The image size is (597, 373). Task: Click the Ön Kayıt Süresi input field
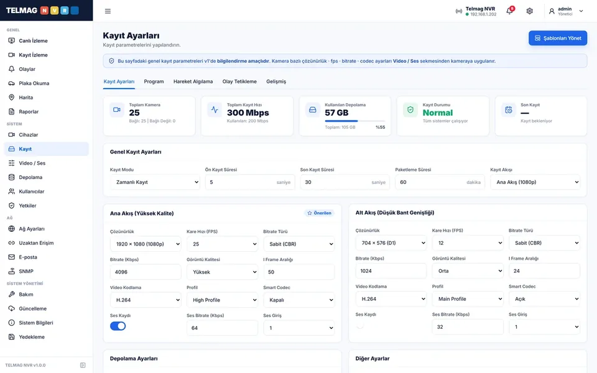tap(250, 182)
